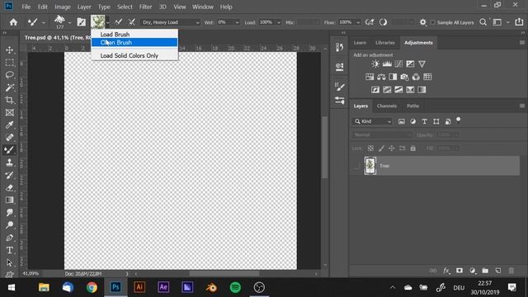
Task: Open Spotify from the taskbar
Action: click(x=235, y=287)
